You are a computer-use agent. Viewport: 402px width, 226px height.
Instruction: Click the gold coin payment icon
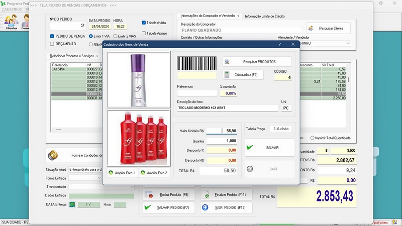pyautogui.click(x=53, y=155)
